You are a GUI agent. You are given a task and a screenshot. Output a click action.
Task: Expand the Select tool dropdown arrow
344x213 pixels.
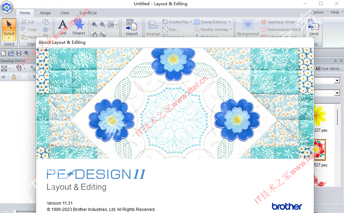pyautogui.click(x=9, y=38)
